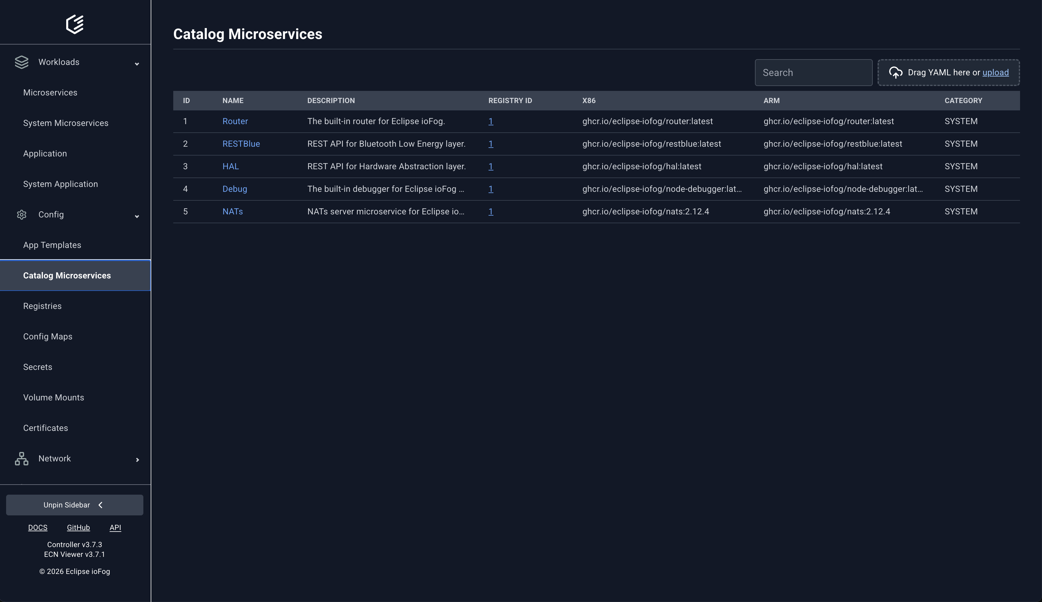Click the Network nodes icon
This screenshot has width=1042, height=602.
tap(21, 459)
